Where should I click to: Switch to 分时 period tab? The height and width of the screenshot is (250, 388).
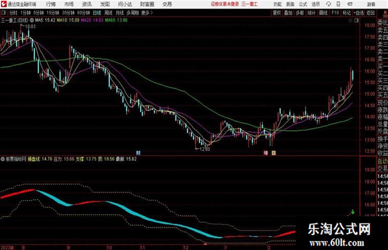point(14,13)
